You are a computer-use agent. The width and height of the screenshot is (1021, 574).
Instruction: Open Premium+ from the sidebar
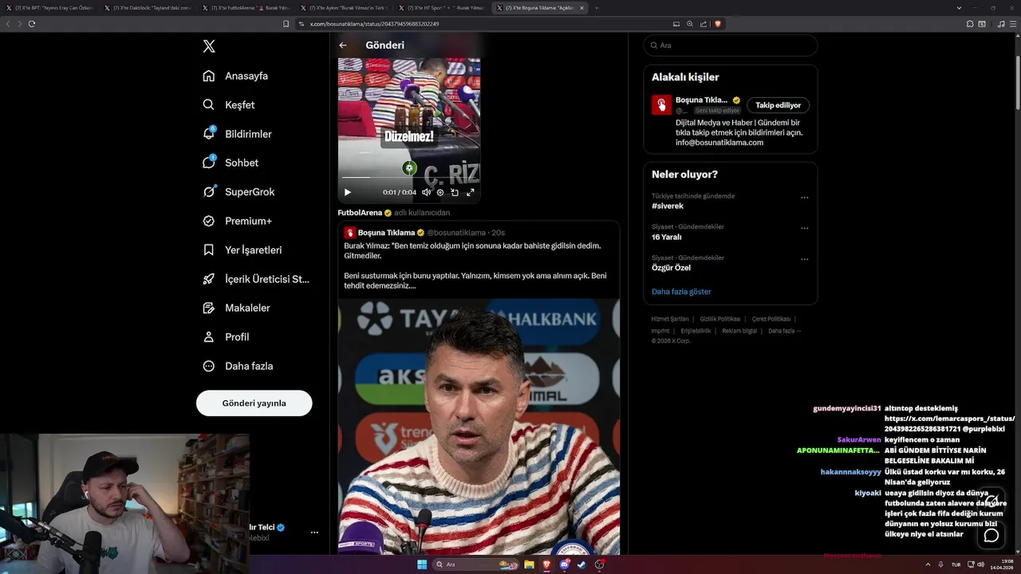click(x=237, y=221)
